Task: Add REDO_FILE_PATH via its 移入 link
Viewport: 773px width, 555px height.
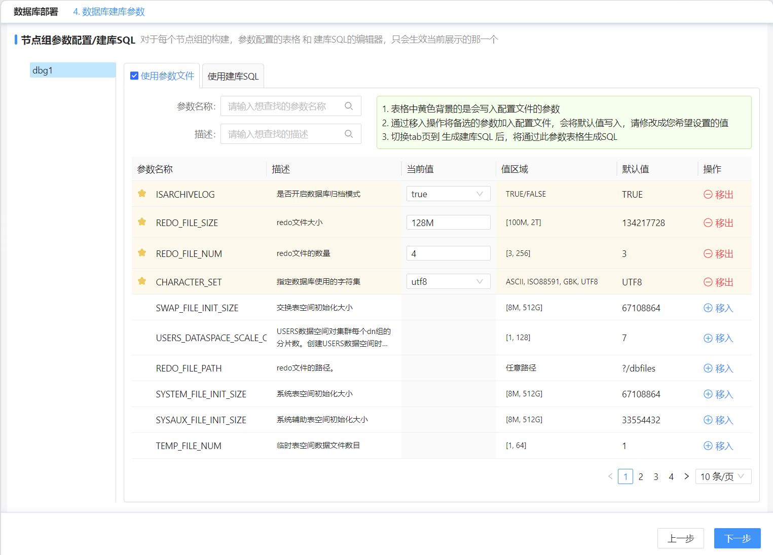Action: coord(718,368)
